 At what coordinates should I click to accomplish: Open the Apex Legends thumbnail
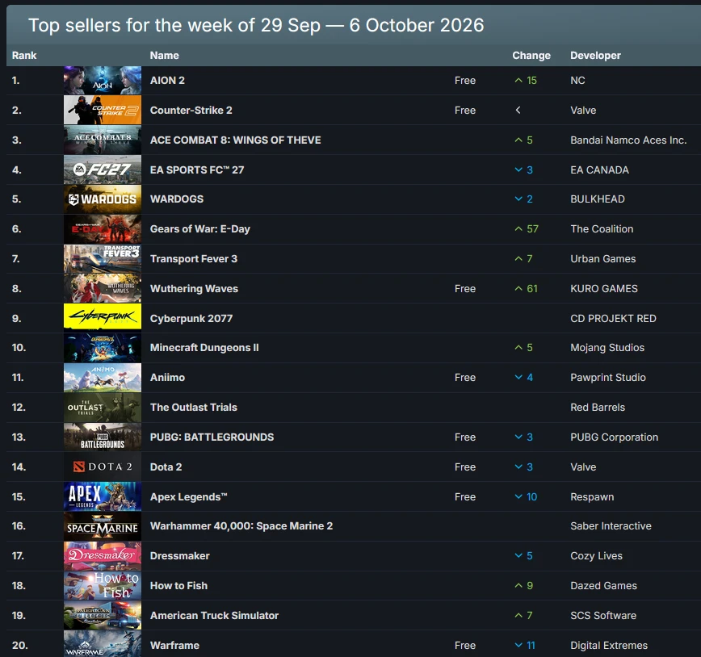[103, 496]
